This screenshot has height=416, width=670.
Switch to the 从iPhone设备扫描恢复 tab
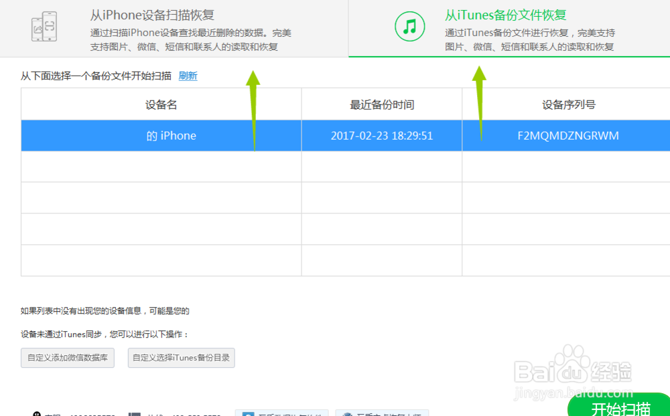tap(174, 28)
